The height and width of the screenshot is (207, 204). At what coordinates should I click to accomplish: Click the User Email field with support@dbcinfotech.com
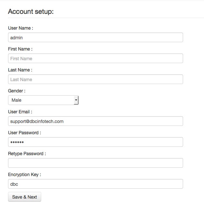(96, 121)
